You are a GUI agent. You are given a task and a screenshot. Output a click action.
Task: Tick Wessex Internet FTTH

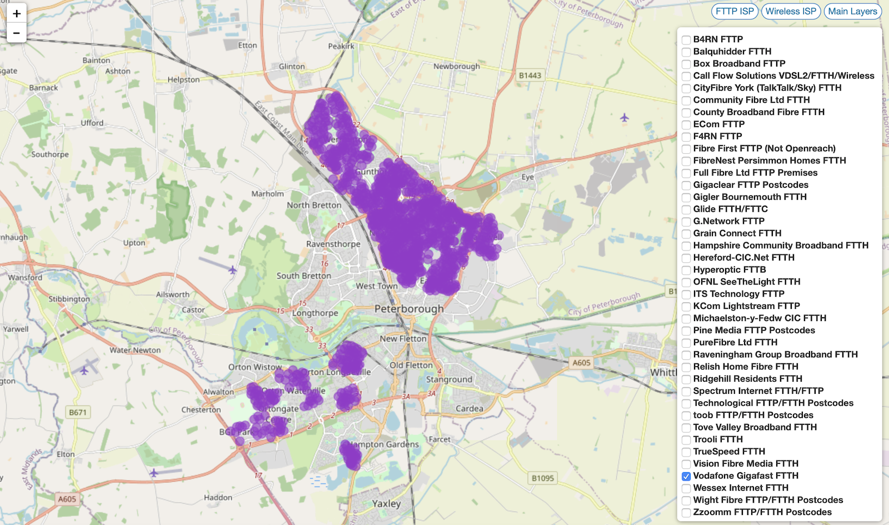[x=686, y=488]
